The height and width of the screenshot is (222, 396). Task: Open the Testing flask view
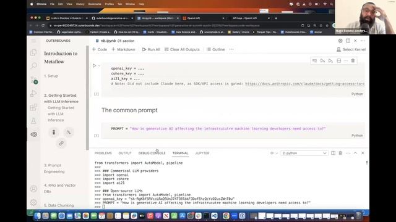[x=33, y=121]
